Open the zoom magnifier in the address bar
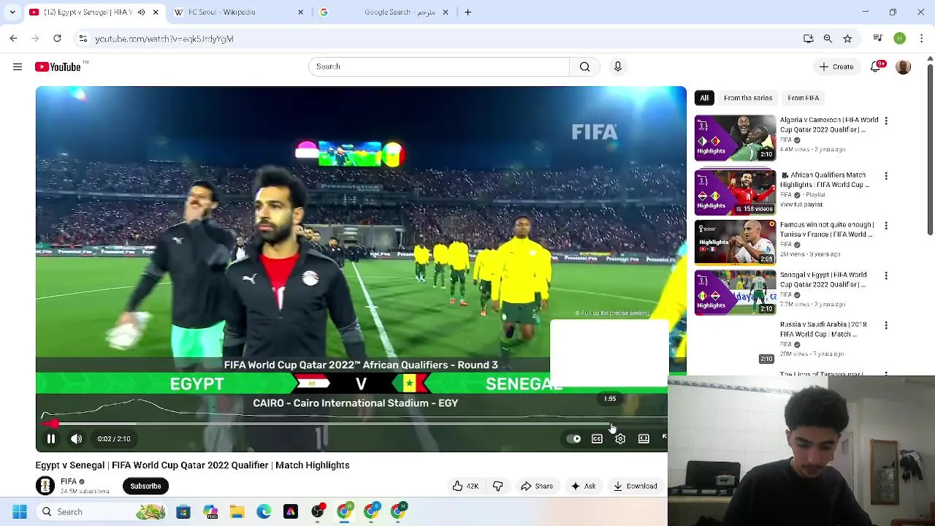Viewport: 935px width, 526px height. point(828,39)
